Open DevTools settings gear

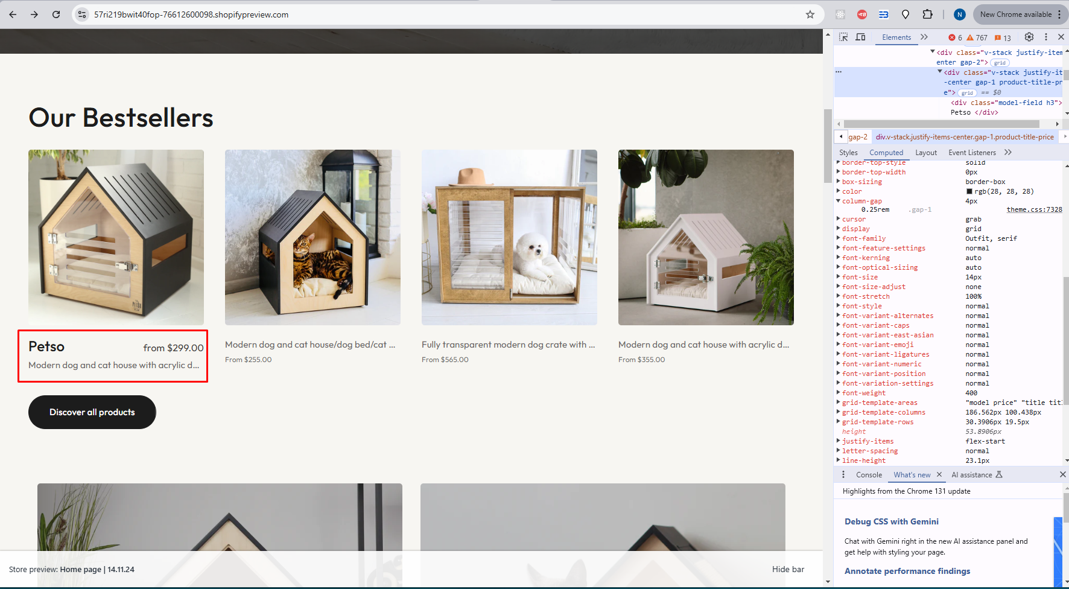1029,37
